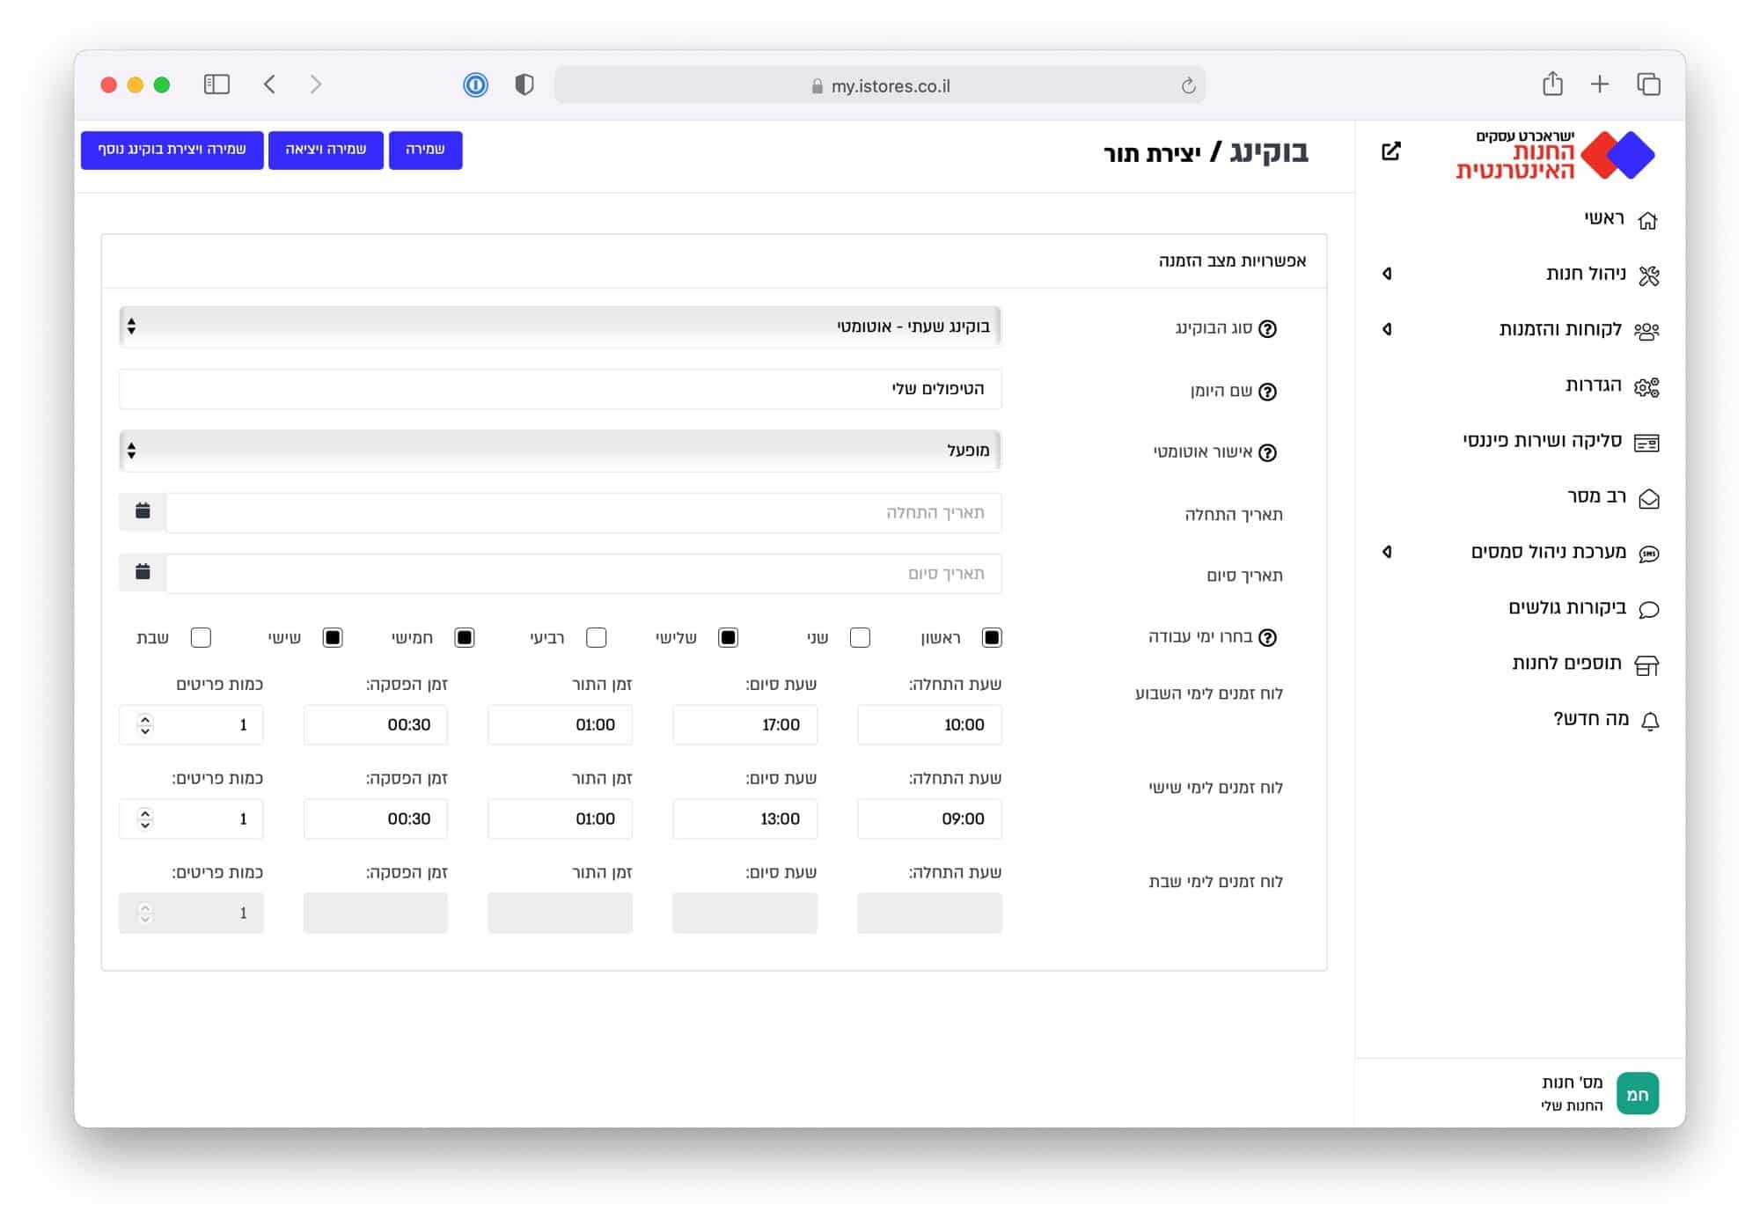Click the customers icon for לקוחות והזמנות
The height and width of the screenshot is (1226, 1760).
point(1646,331)
